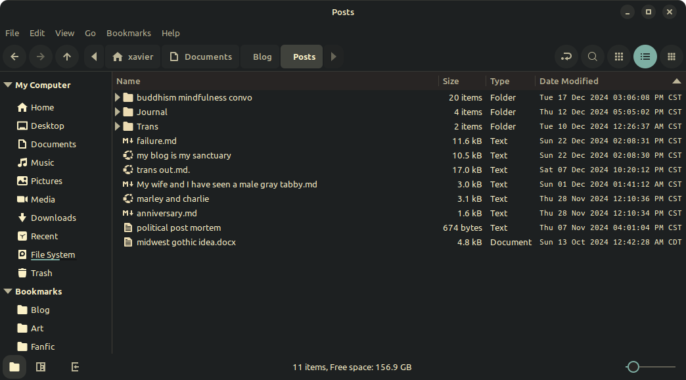Open the View menu
The height and width of the screenshot is (380, 686).
(65, 34)
